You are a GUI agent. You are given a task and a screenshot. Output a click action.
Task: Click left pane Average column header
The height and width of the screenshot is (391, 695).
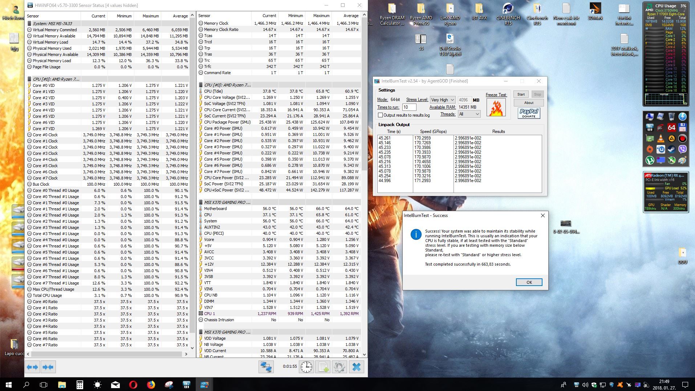coord(175,16)
